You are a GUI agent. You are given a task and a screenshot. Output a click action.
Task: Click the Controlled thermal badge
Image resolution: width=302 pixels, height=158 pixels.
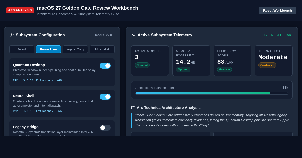click(x=267, y=65)
